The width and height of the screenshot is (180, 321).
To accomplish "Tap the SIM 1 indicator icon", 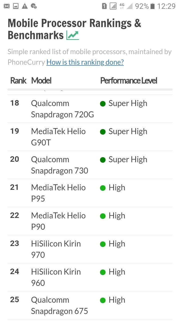I will point(104,6).
